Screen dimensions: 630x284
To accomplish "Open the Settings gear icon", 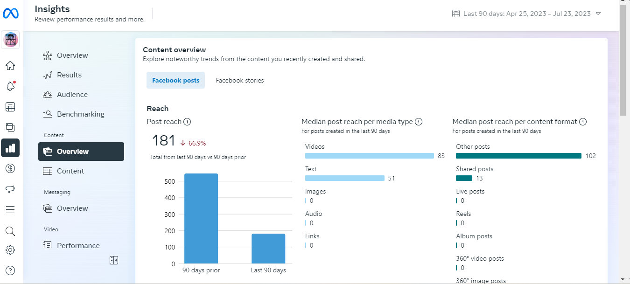I will pos(10,250).
